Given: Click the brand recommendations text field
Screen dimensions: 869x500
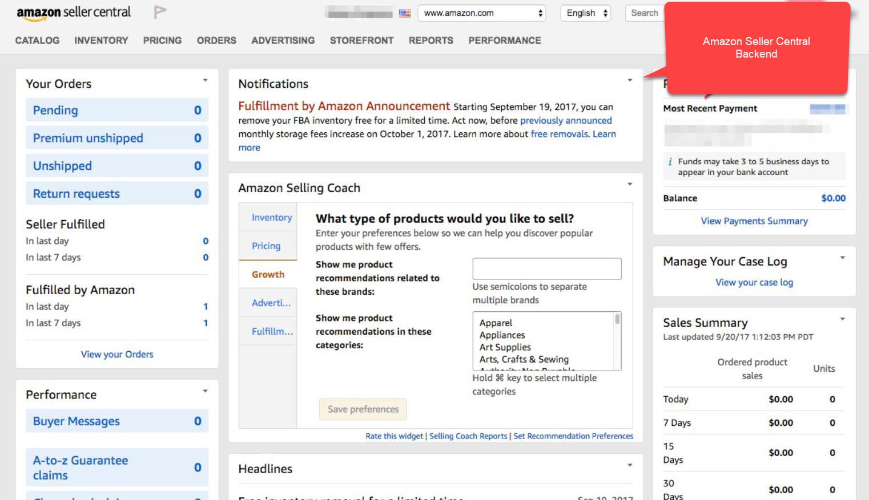Looking at the screenshot, I should coord(546,269).
